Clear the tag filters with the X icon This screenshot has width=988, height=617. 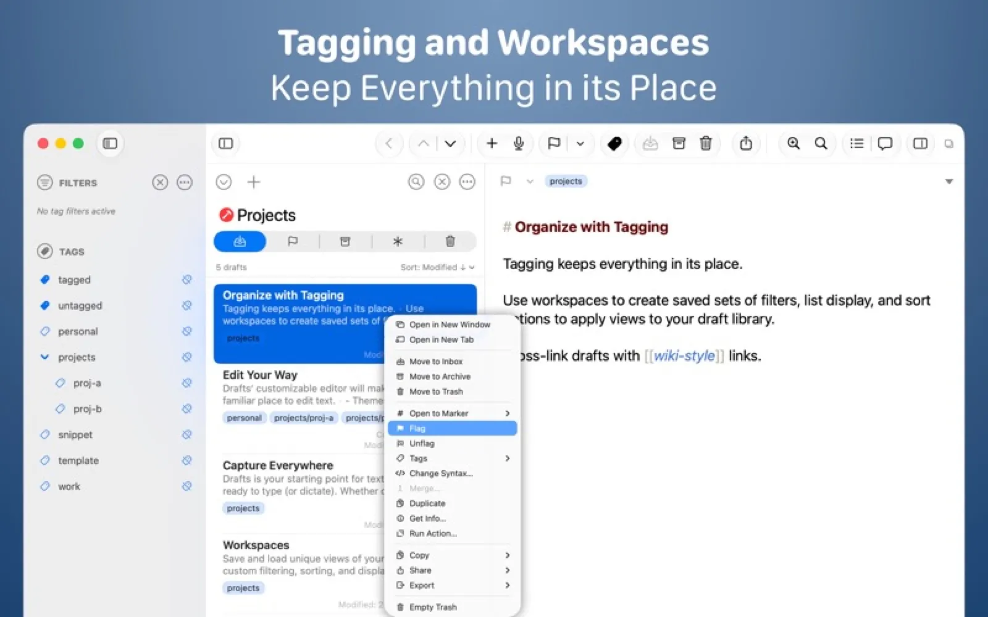tap(160, 183)
